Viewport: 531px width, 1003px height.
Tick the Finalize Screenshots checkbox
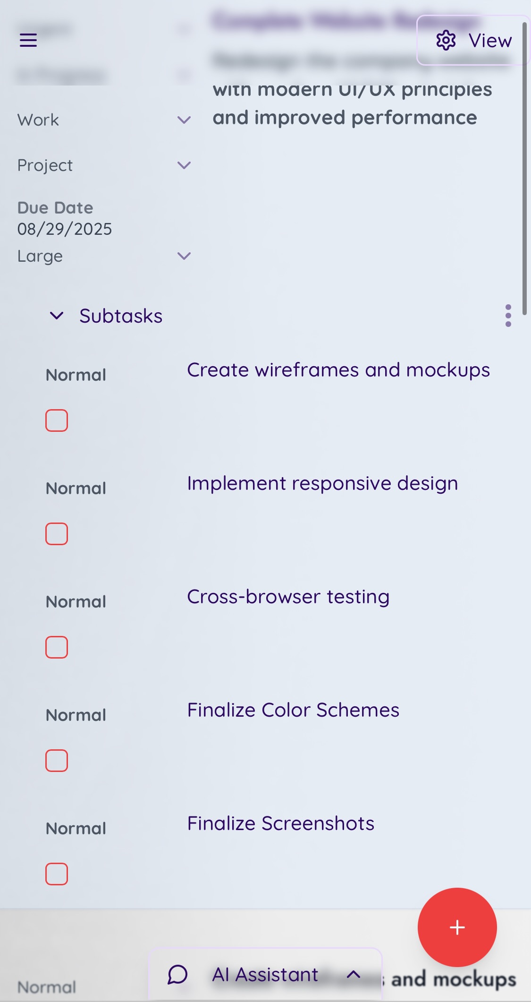click(57, 874)
